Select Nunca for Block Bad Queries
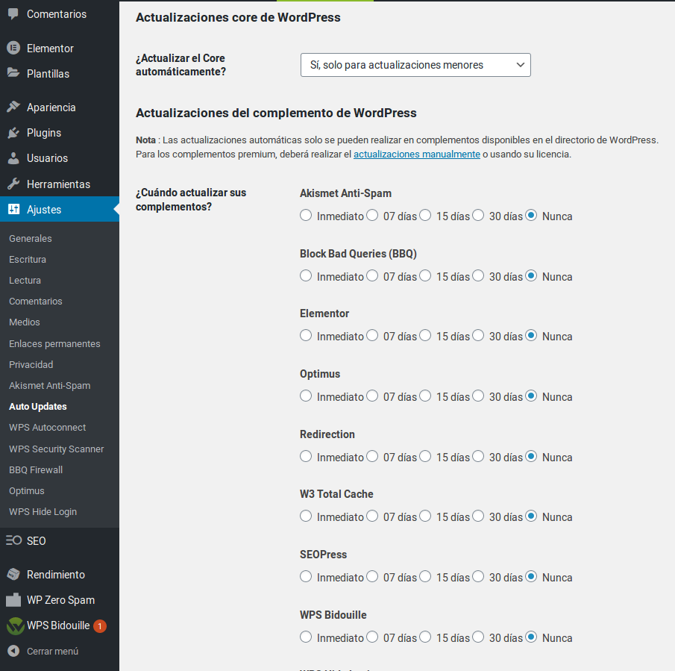Screen dimensions: 675x671 531,275
